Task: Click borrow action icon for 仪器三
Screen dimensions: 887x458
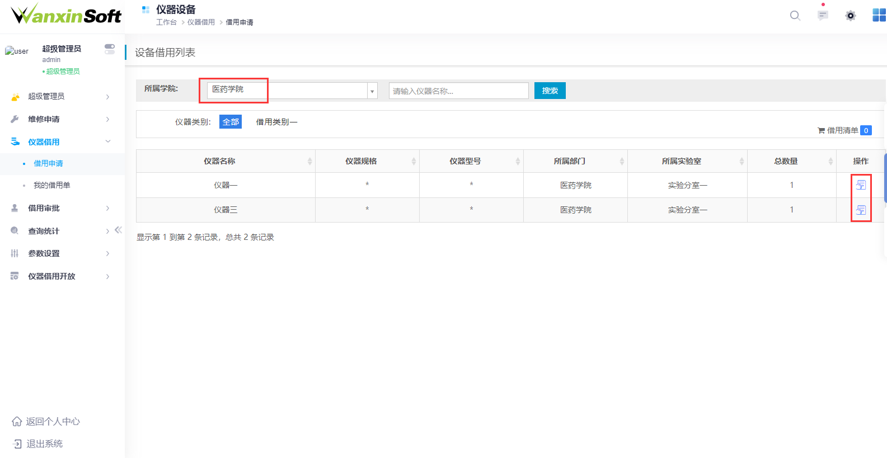Action: (861, 210)
